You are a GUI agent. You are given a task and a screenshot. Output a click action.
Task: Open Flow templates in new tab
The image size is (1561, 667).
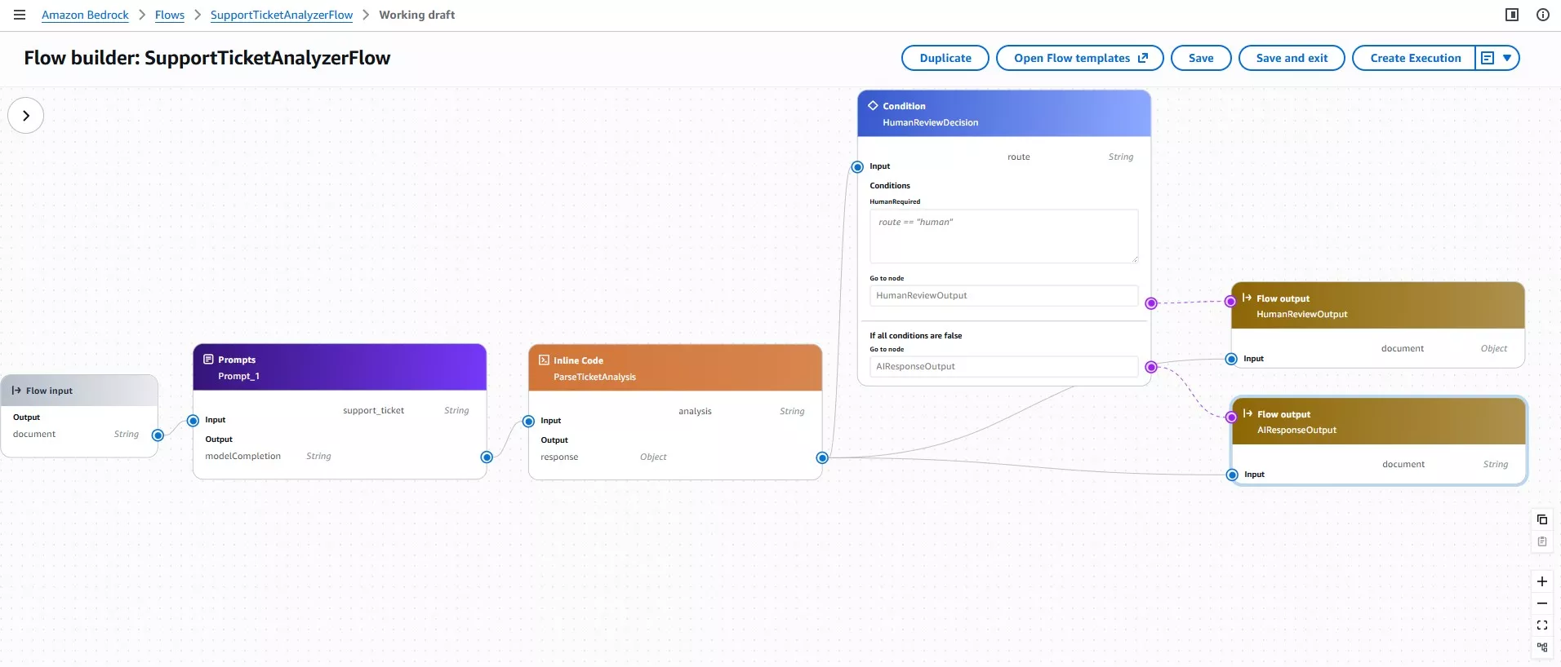click(1080, 58)
